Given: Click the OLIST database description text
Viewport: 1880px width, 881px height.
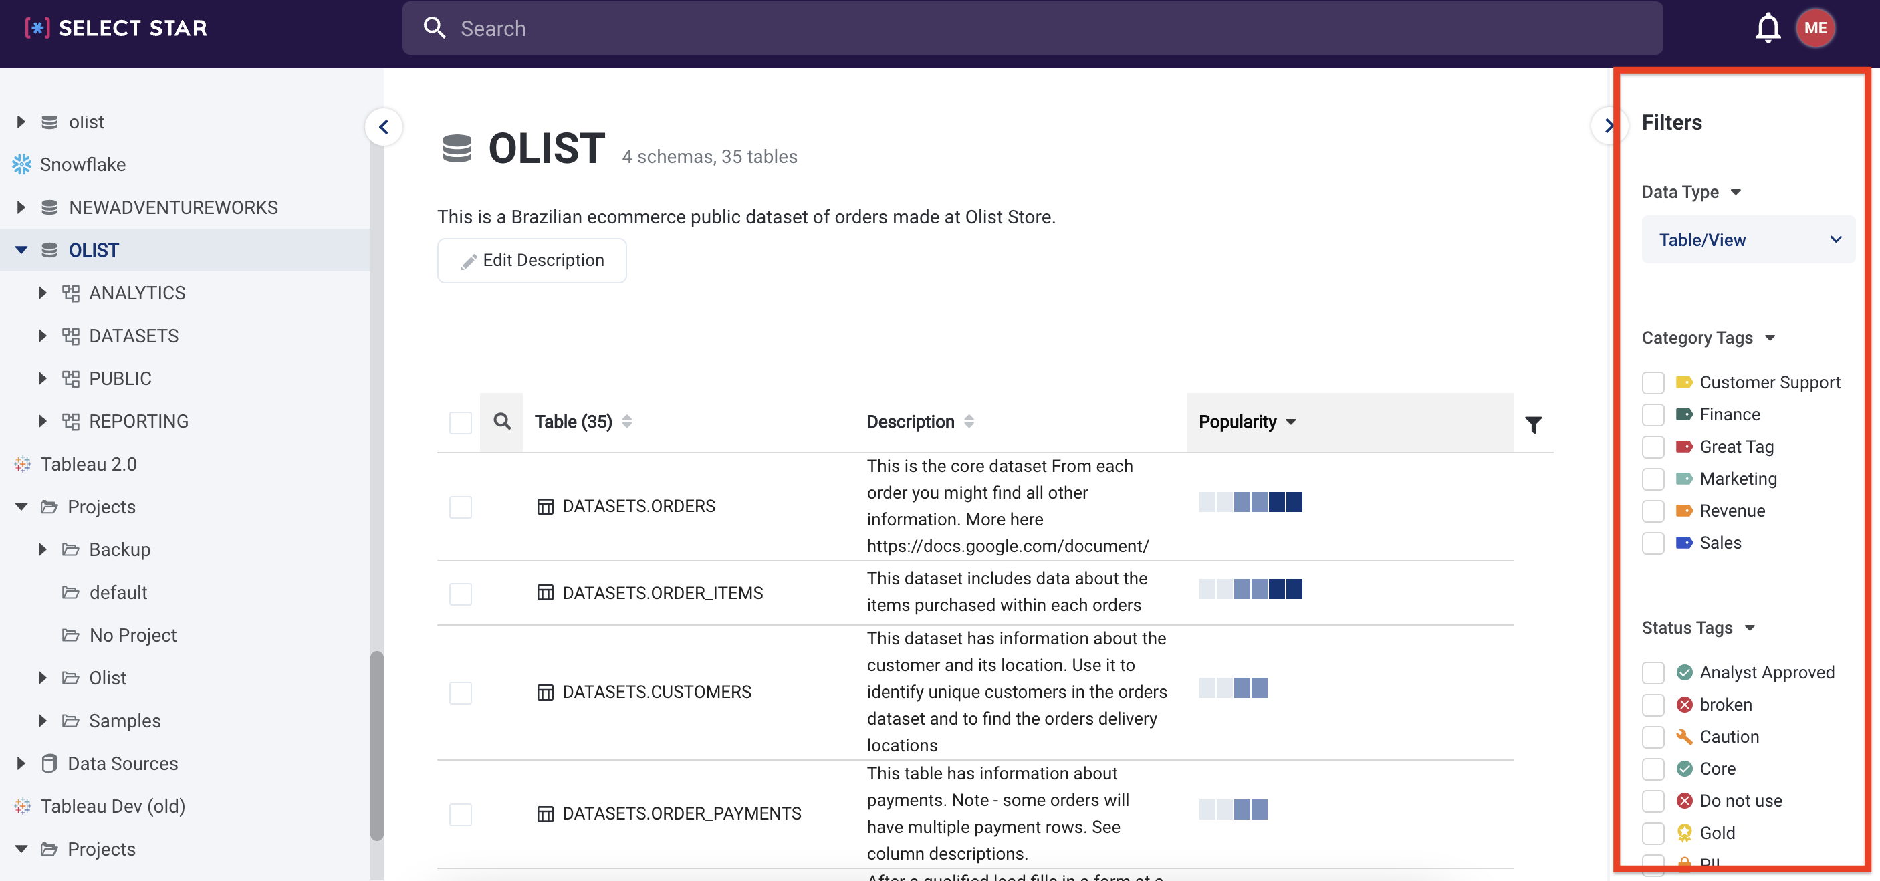Looking at the screenshot, I should [746, 217].
